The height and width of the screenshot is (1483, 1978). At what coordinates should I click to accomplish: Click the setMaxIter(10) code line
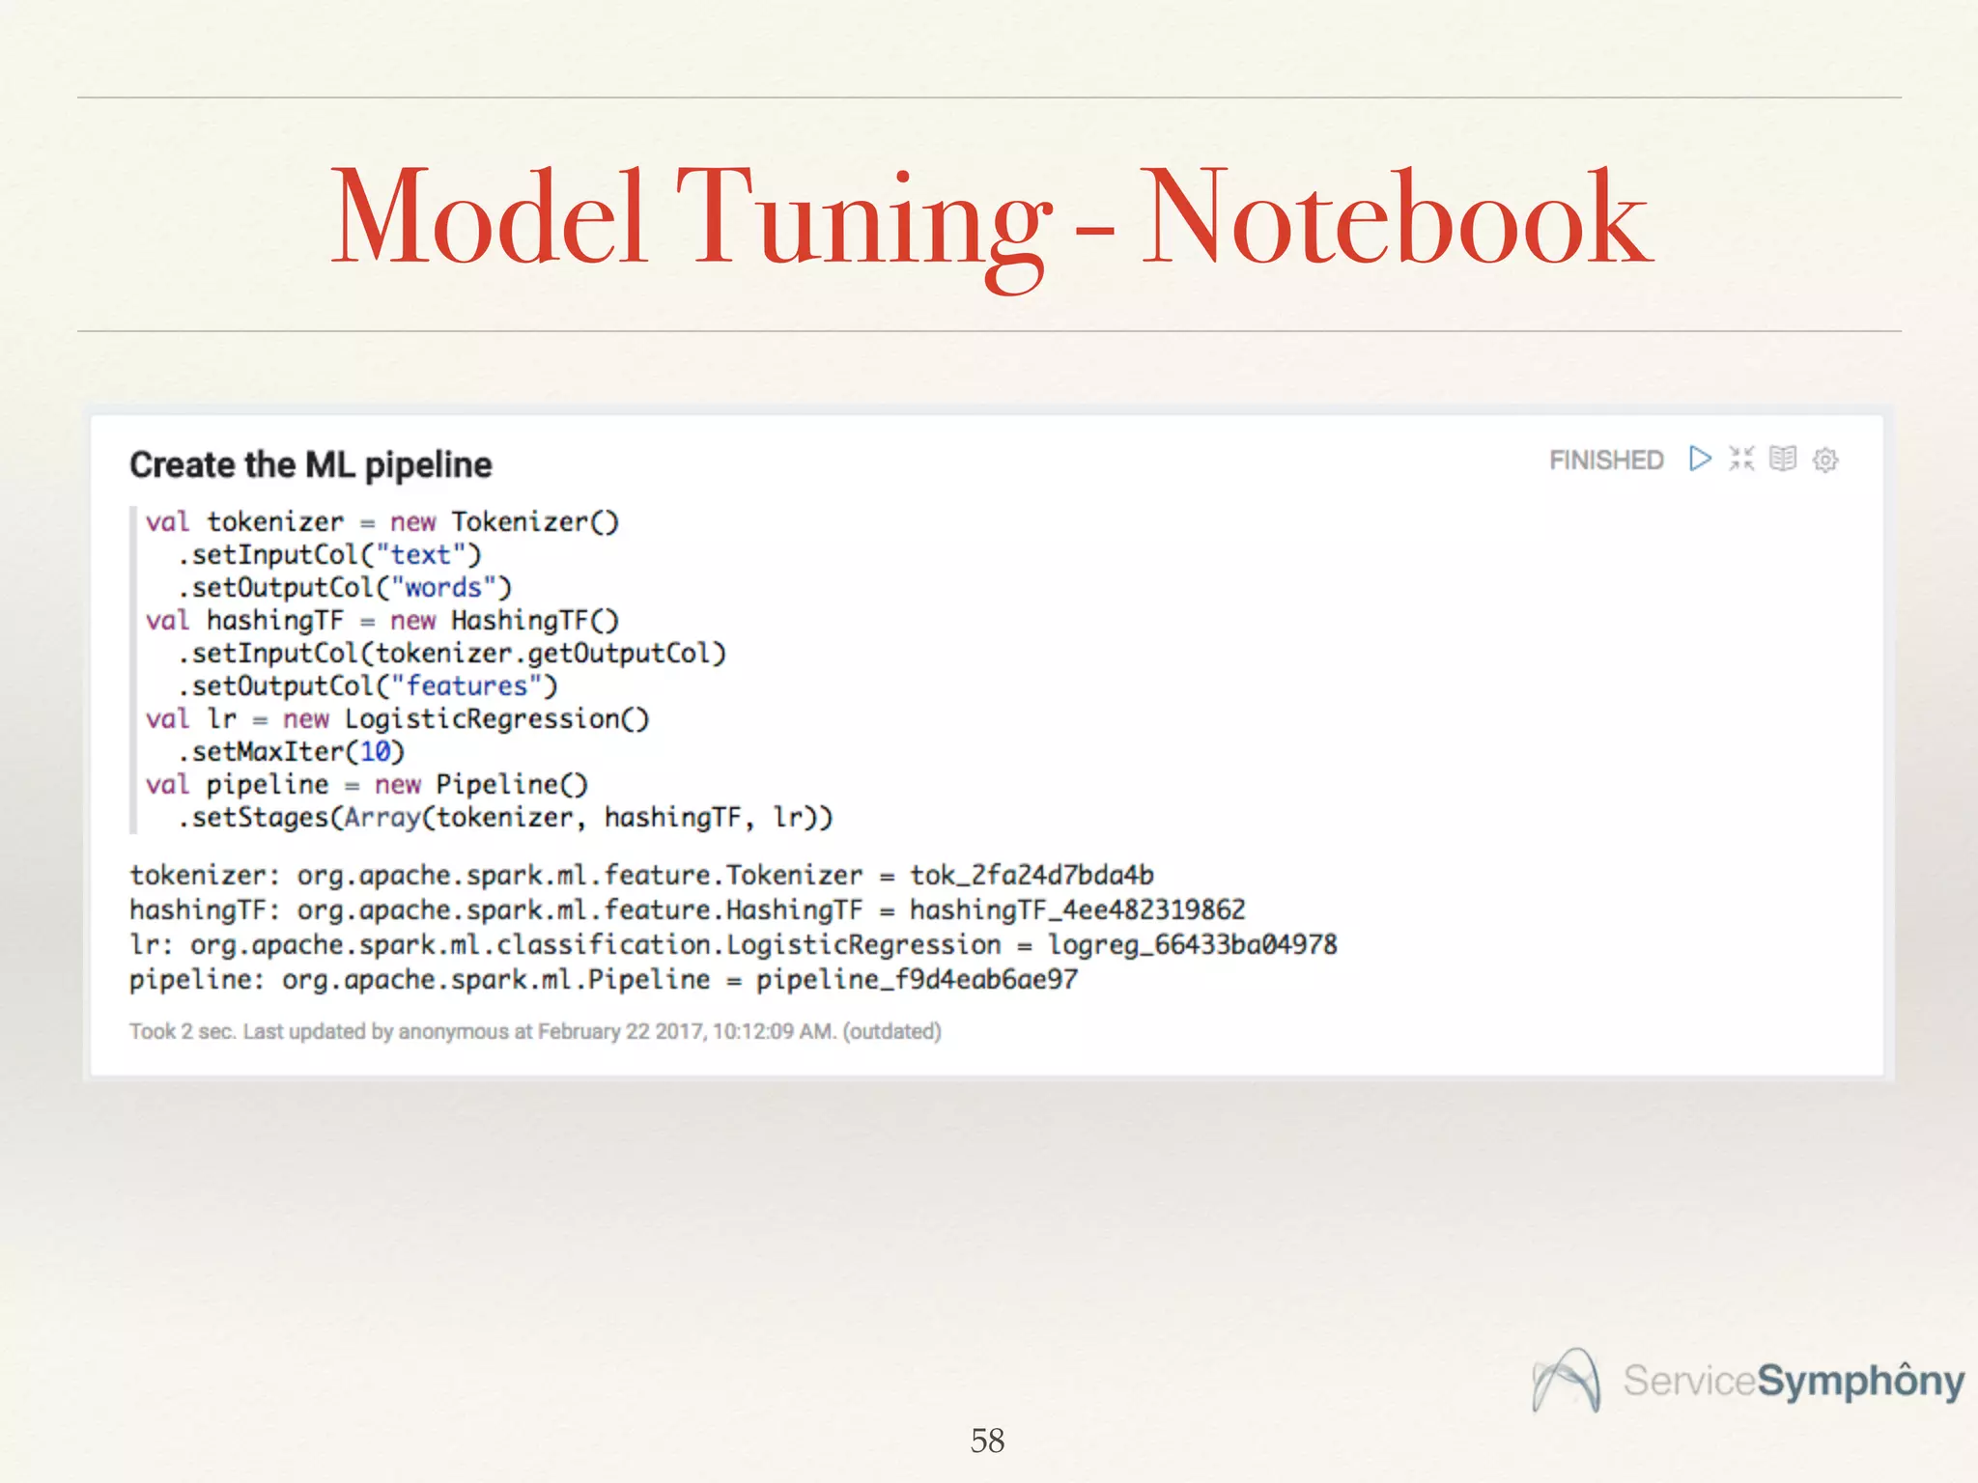(290, 752)
